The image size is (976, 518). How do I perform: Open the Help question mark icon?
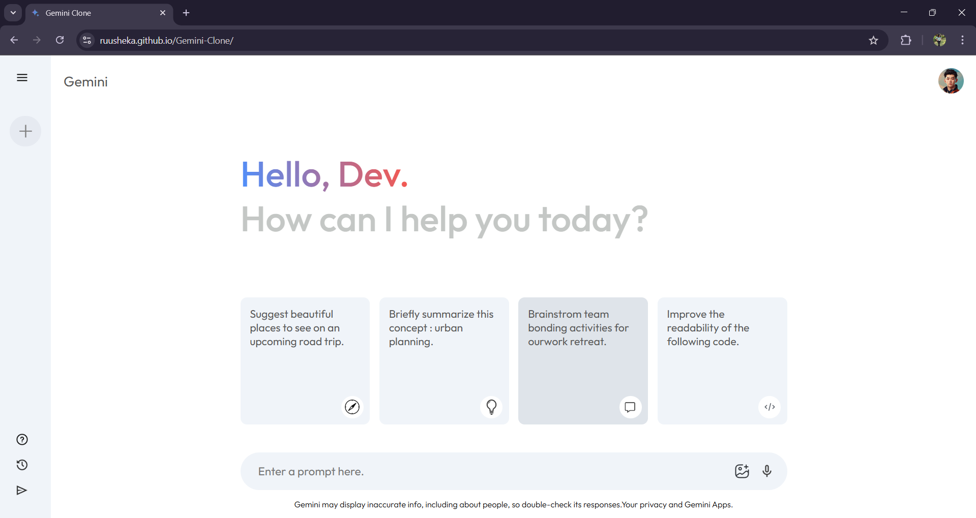coord(22,440)
